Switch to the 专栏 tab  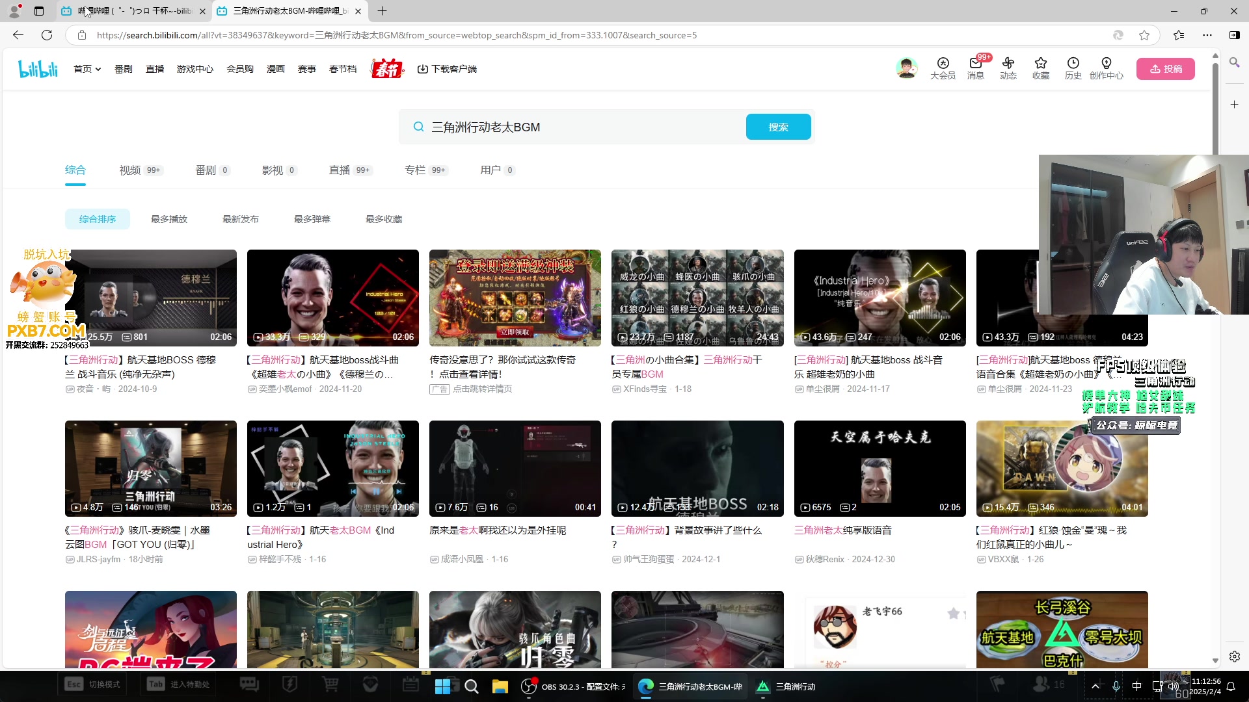[426, 170]
